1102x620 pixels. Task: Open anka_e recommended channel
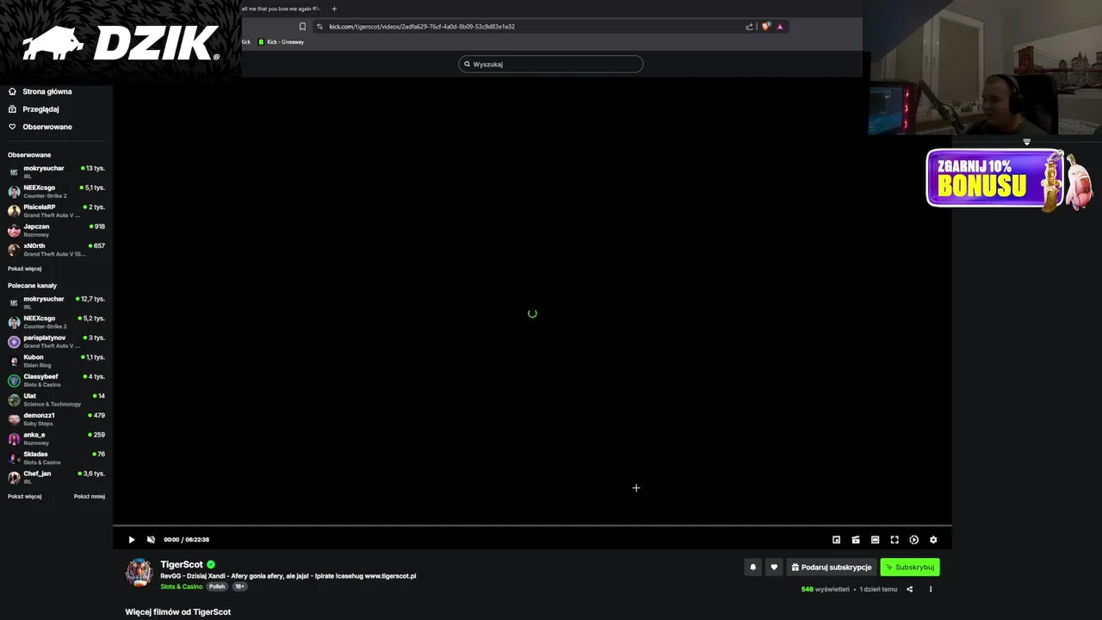(56, 438)
